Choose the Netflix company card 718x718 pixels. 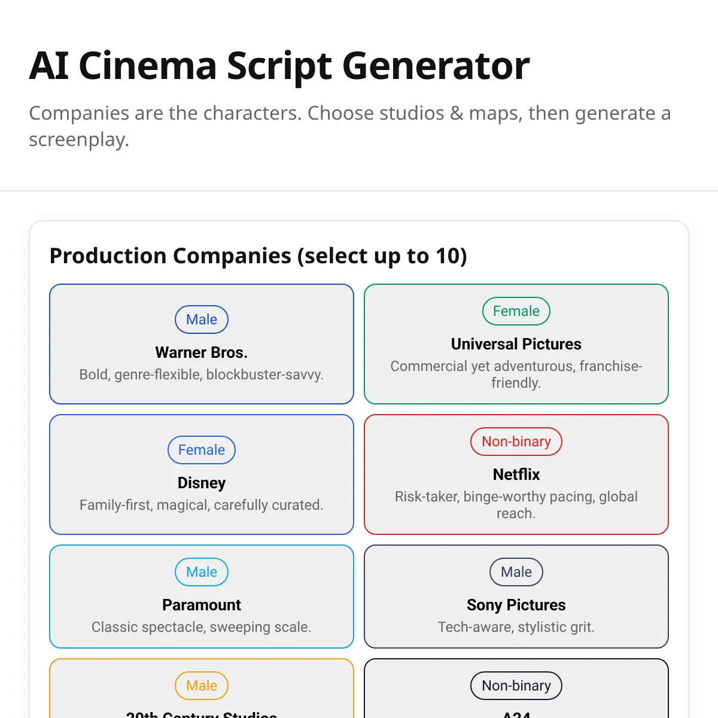pyautogui.click(x=516, y=474)
